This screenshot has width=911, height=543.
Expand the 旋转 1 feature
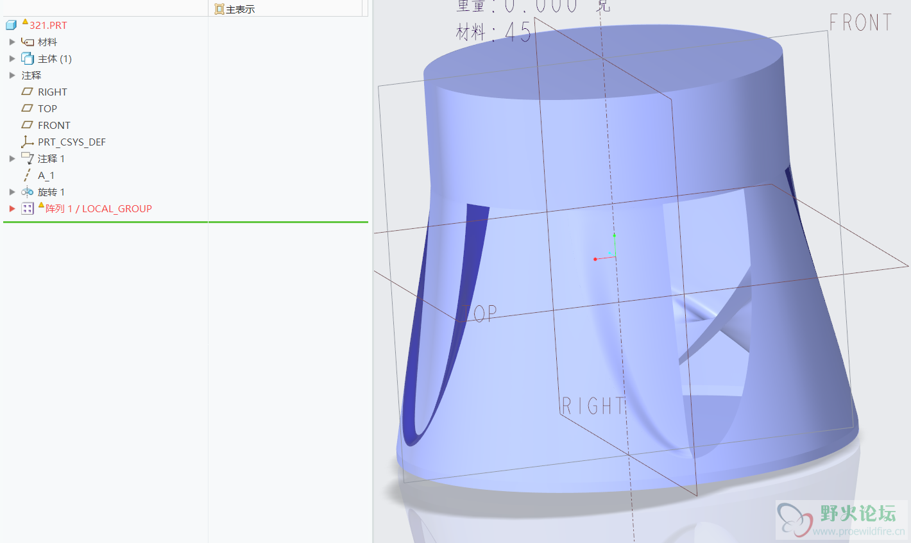[x=12, y=192]
